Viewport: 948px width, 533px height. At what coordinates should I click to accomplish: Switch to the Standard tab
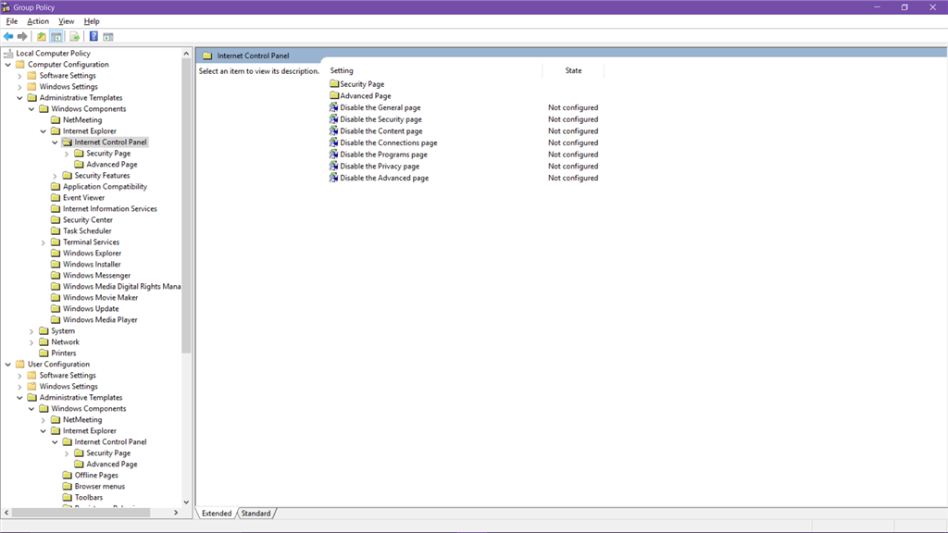point(256,513)
